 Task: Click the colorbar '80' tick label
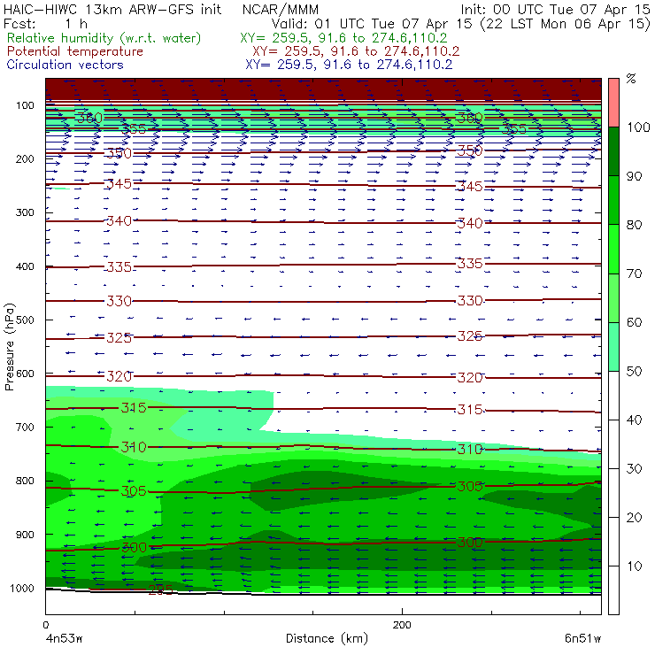(x=634, y=225)
